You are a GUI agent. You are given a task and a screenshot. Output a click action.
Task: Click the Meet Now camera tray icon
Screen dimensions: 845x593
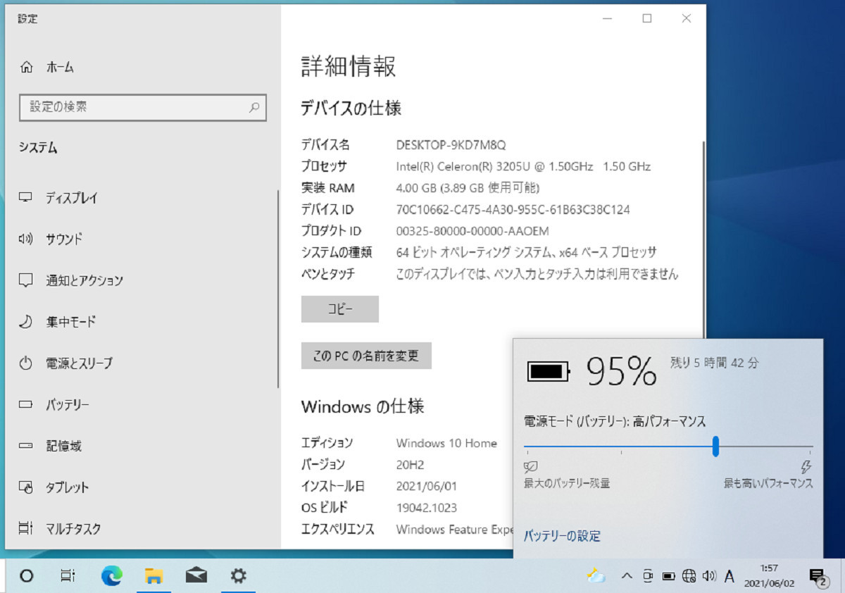click(648, 576)
